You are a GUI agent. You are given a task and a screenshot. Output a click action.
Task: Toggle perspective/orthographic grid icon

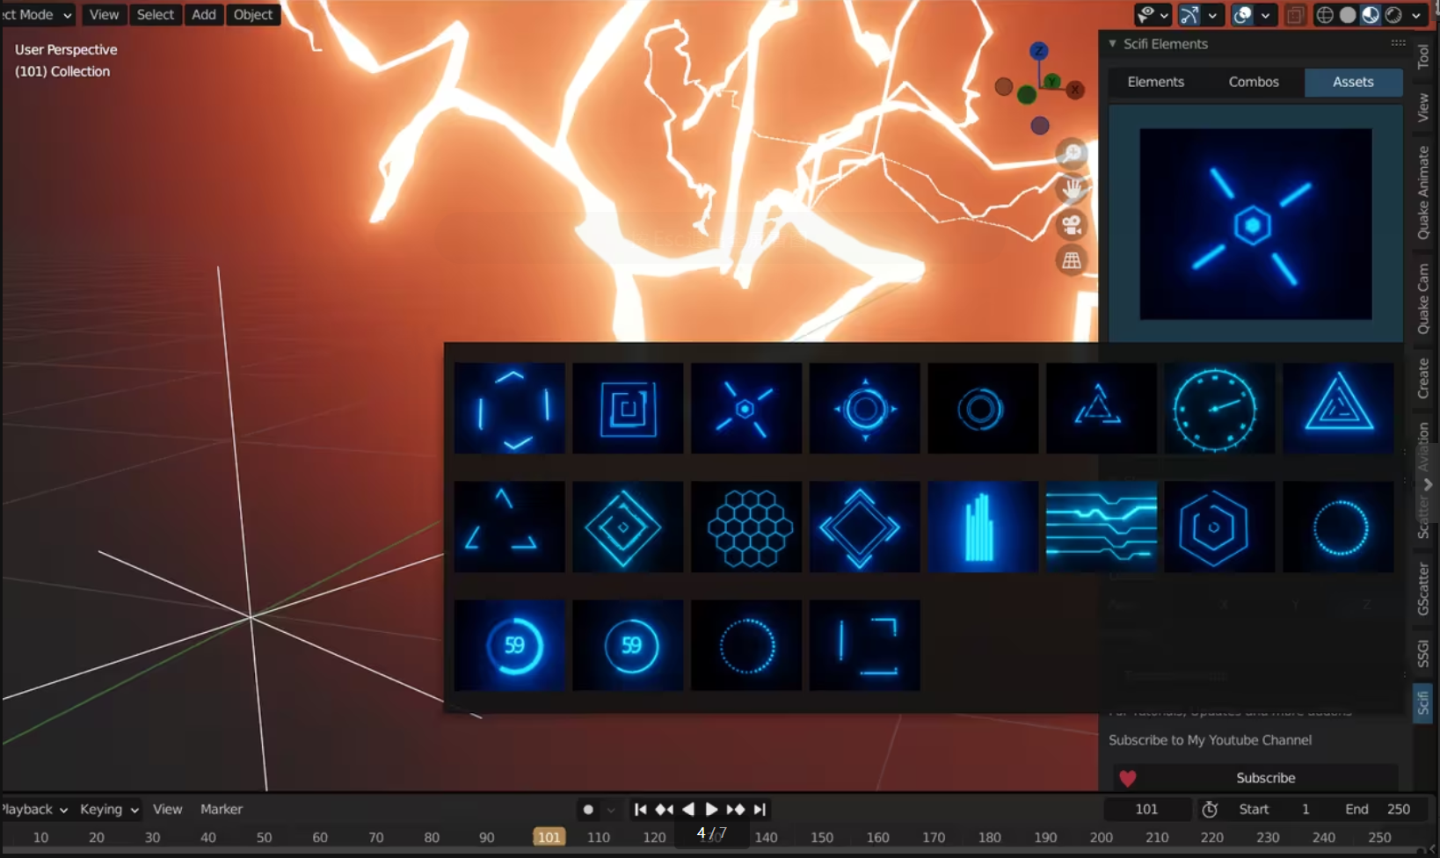click(x=1072, y=260)
